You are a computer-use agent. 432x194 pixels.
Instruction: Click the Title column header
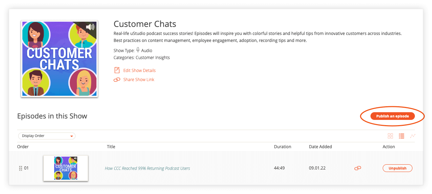point(111,147)
